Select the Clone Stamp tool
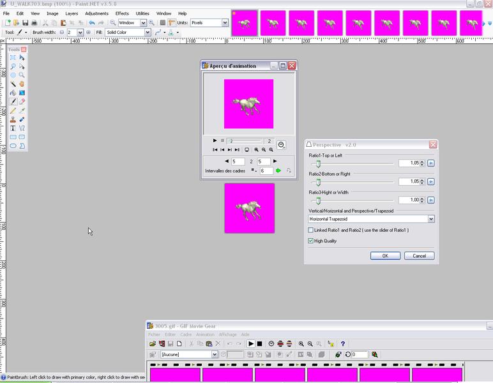Screen dimensions: 493x383 pos(13,119)
